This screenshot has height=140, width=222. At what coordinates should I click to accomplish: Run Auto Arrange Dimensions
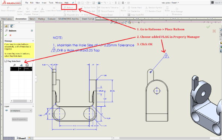click(177, 12)
